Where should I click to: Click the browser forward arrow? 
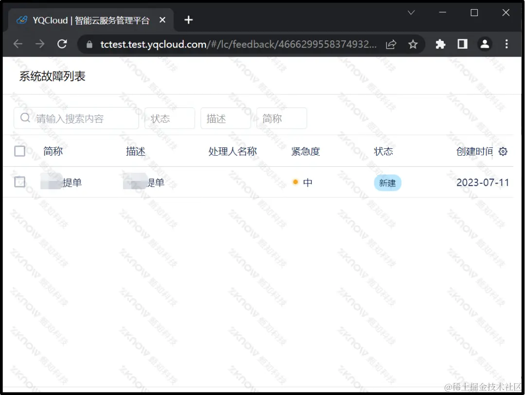coord(40,44)
